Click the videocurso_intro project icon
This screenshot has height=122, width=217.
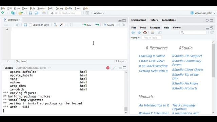192,13
